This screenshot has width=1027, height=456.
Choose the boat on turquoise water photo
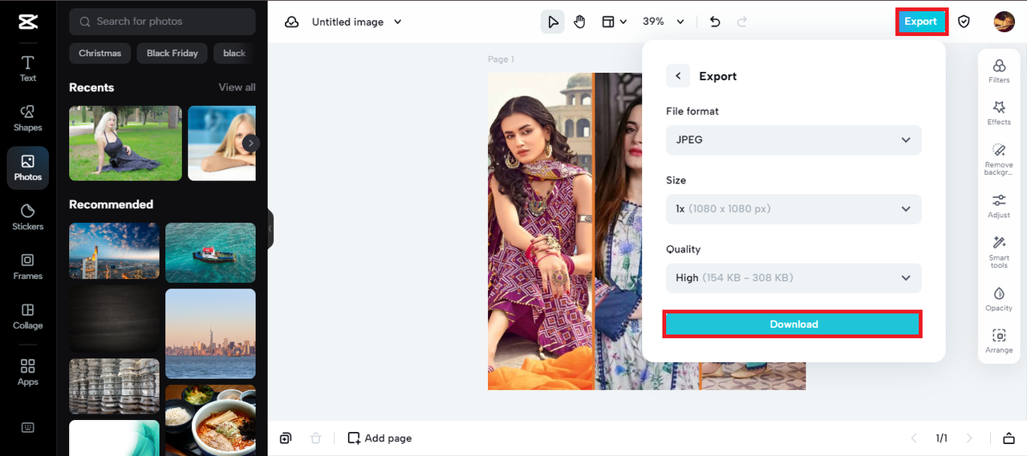210,252
